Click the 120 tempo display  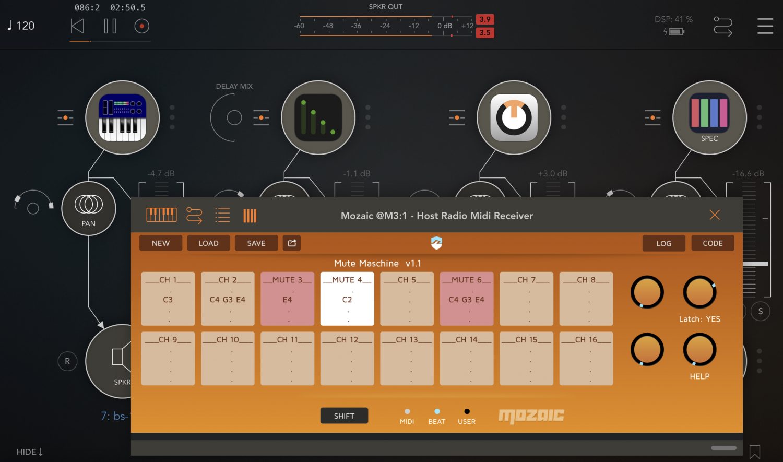coord(21,26)
